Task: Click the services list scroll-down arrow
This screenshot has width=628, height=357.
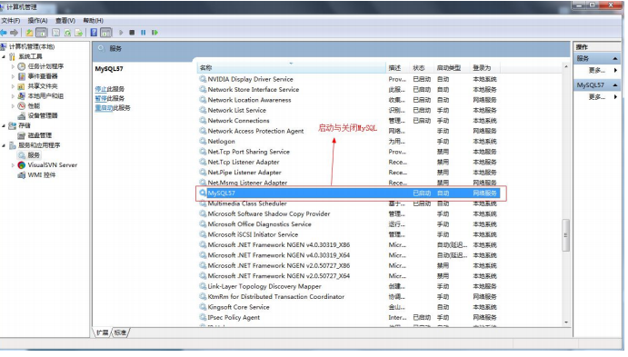Action: point(566,322)
